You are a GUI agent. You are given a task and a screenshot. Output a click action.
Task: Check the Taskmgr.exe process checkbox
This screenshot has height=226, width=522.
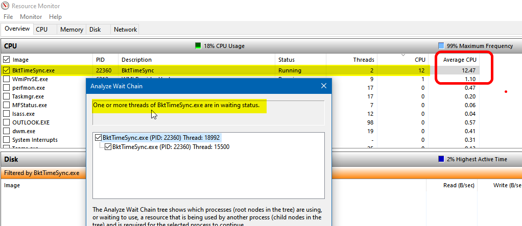[x=6, y=96]
